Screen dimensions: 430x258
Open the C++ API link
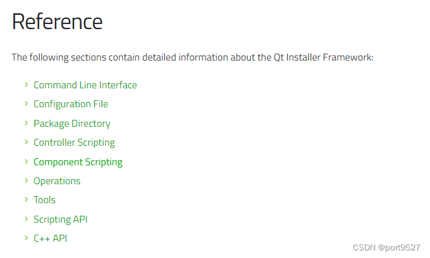pyautogui.click(x=50, y=238)
